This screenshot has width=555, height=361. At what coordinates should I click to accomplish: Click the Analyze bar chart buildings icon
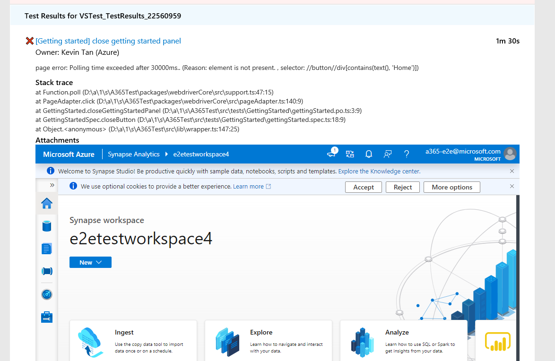[362, 342]
